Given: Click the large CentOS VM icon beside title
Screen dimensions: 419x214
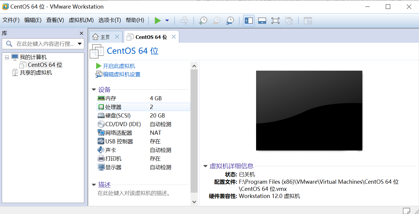Looking at the screenshot, I should [96, 51].
